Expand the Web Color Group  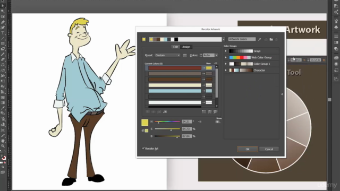click(x=226, y=57)
